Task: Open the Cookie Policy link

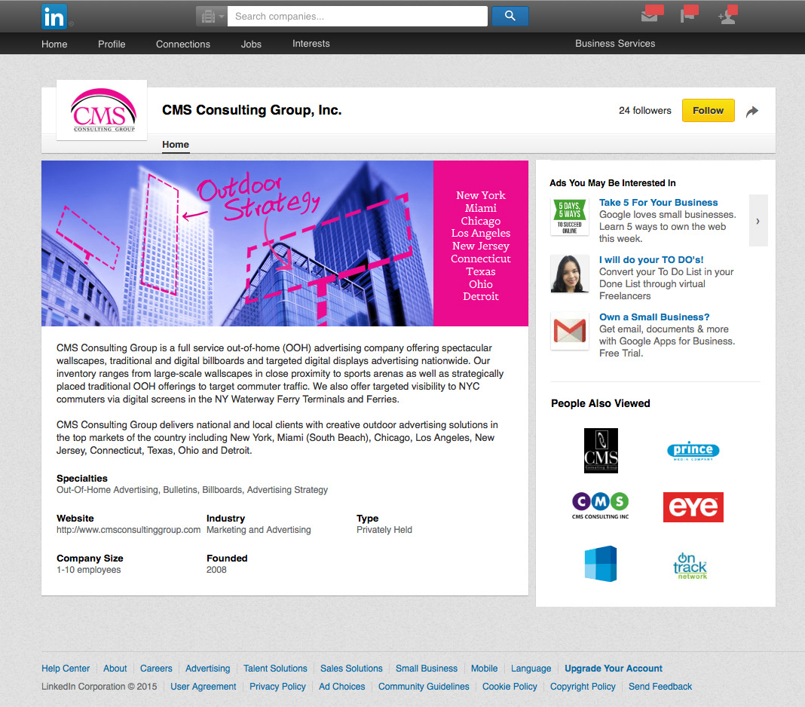Action: pos(510,687)
